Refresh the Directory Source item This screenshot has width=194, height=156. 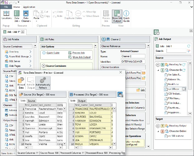[184, 65]
